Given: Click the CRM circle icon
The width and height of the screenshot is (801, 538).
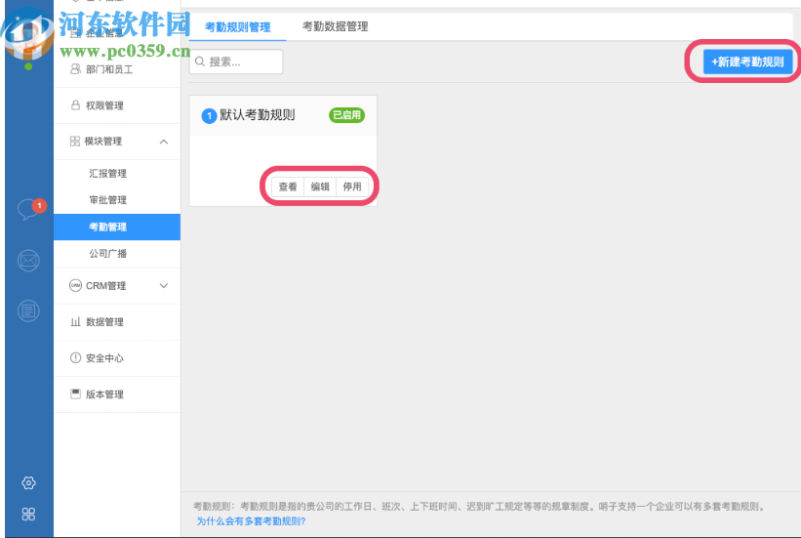Looking at the screenshot, I should [x=75, y=285].
